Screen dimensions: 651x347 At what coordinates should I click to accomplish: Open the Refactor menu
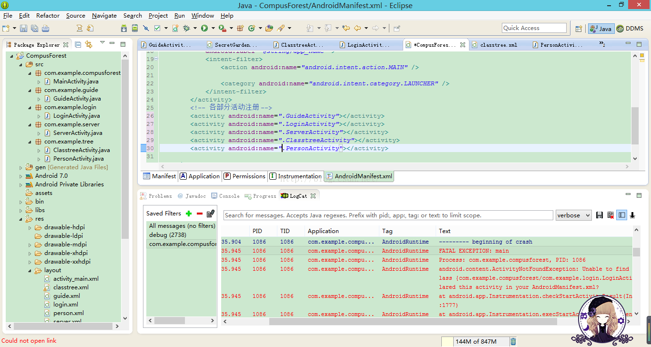coord(48,15)
